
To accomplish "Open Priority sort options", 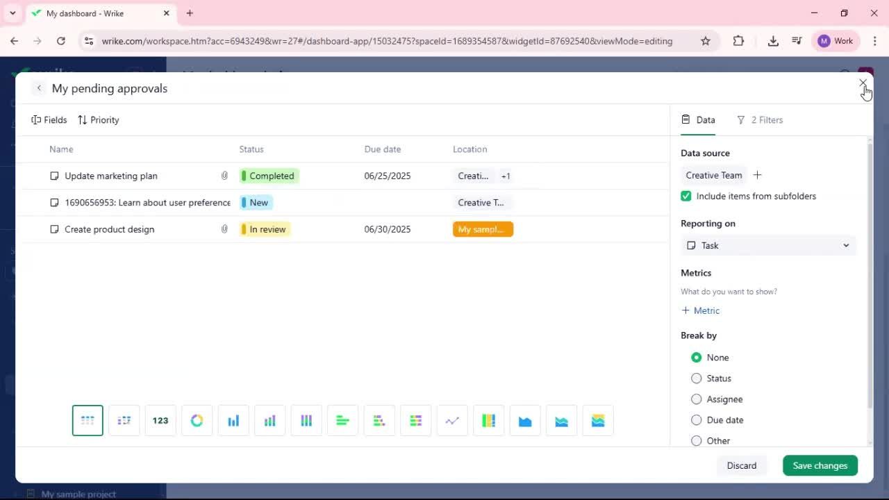I will [x=99, y=120].
